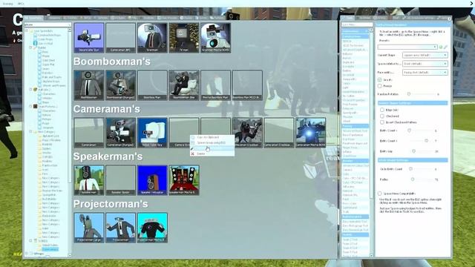
Task: Click the green add-preset icon
Action: point(441,47)
